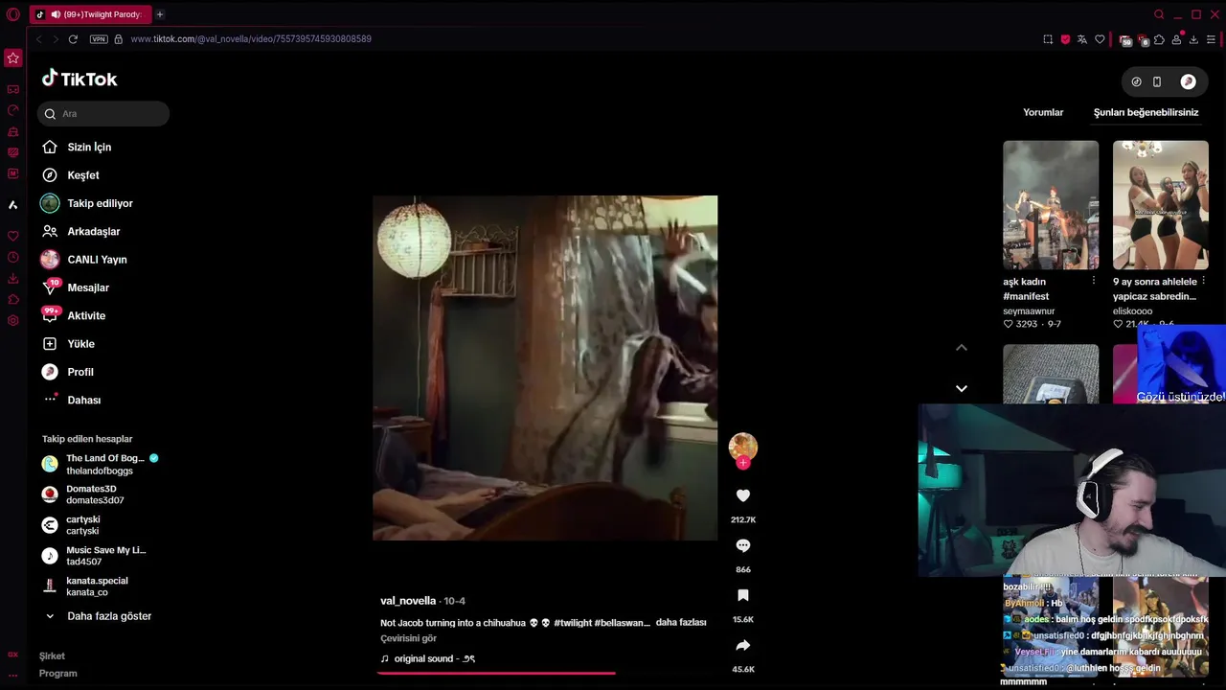
Task: Open the video comments bubble icon
Action: (743, 545)
